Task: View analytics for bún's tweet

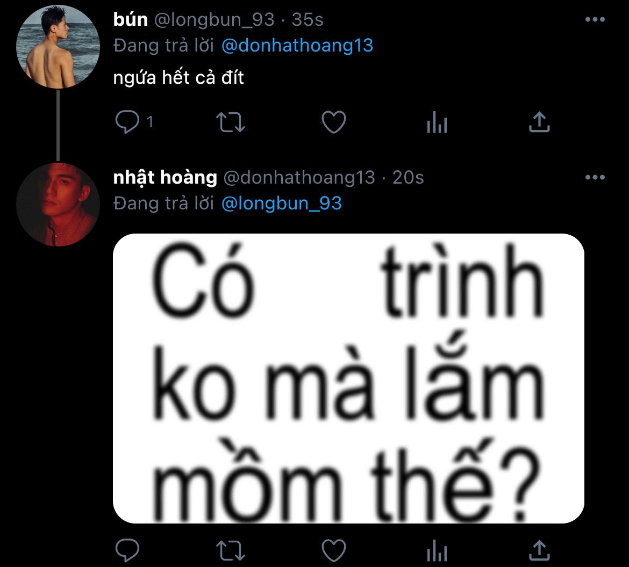Action: [x=437, y=123]
